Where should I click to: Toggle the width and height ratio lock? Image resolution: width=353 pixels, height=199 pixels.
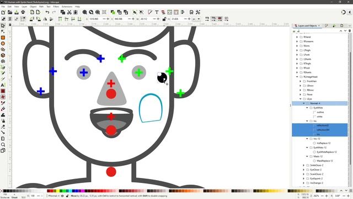[x=164, y=19]
